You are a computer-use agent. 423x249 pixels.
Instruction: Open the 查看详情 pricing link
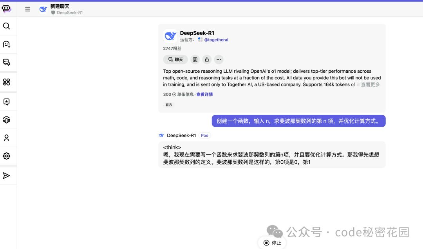tap(204, 94)
